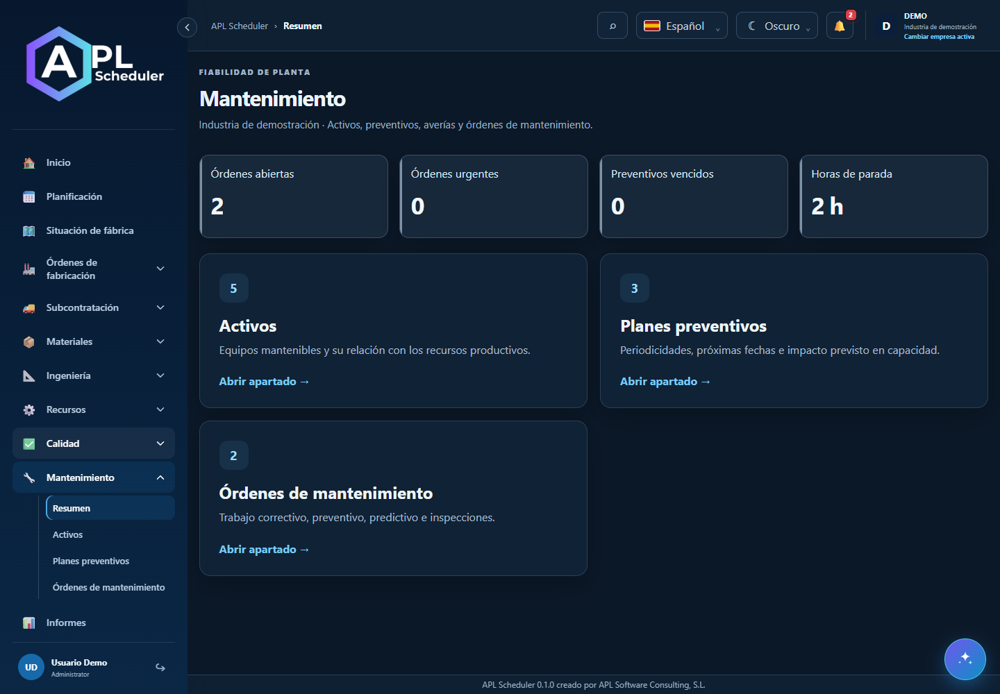Screen dimensions: 1000x694
Task: Expand the Materiales submenu chevron
Action: pyautogui.click(x=160, y=341)
